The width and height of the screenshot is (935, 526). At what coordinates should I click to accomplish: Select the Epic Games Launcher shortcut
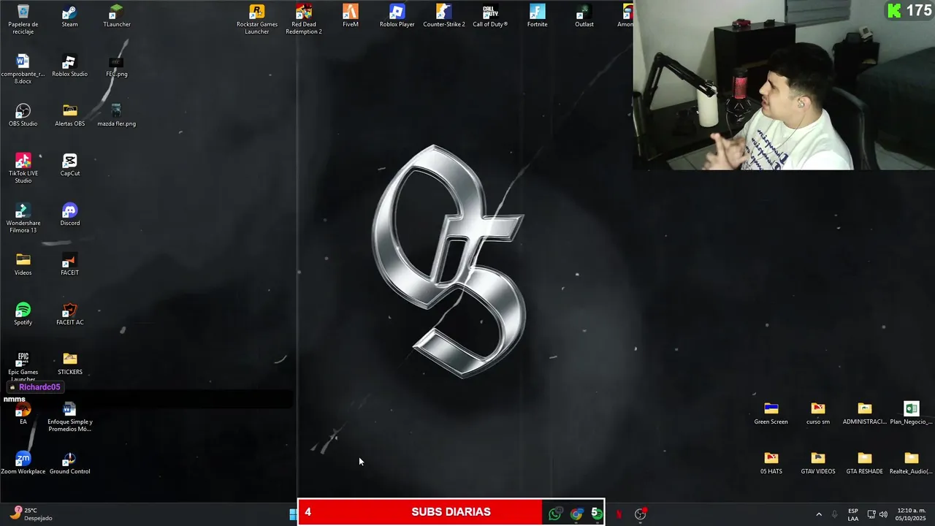[x=23, y=367]
